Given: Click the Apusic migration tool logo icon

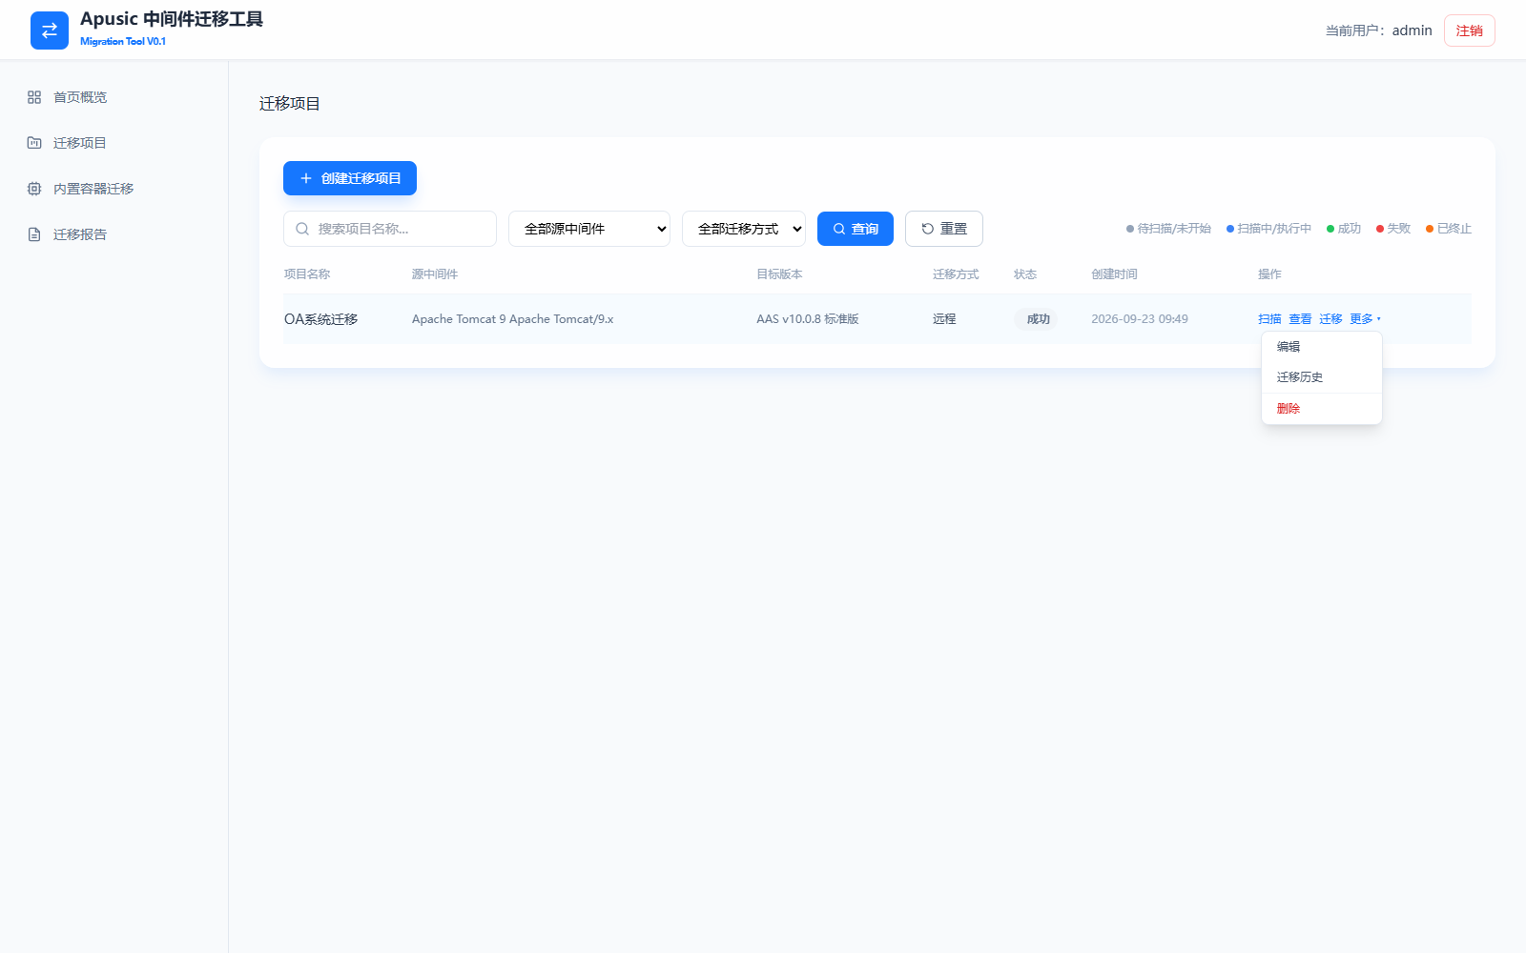Looking at the screenshot, I should 50,30.
